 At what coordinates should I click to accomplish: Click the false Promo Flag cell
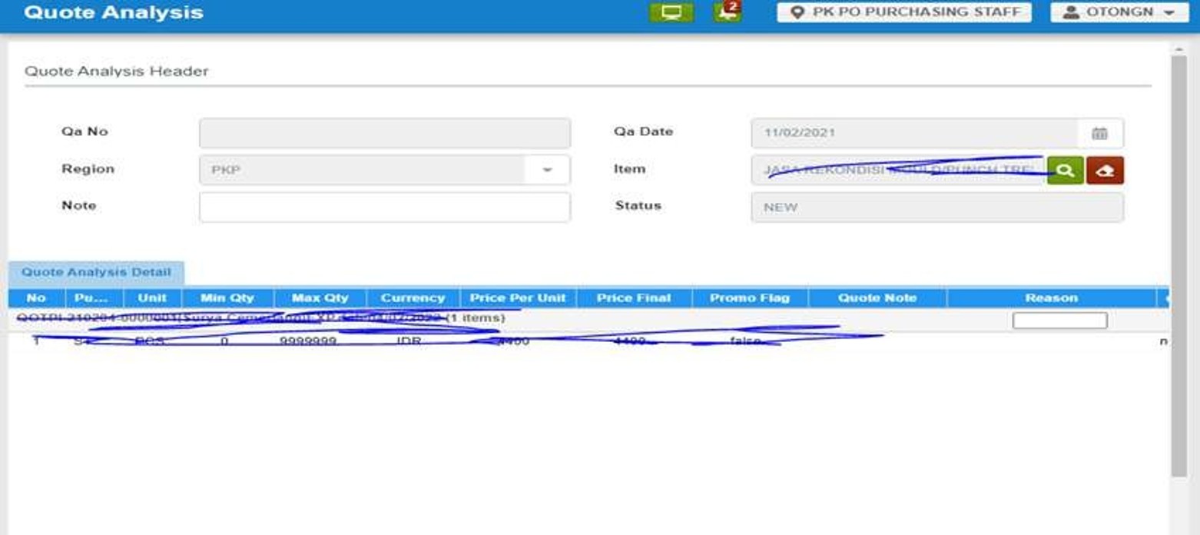point(745,341)
